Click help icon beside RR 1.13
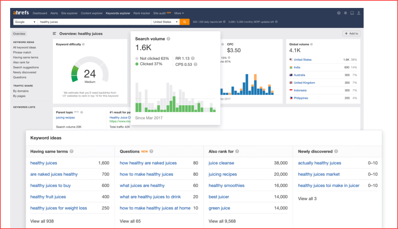The height and width of the screenshot is (229, 398). (193, 58)
